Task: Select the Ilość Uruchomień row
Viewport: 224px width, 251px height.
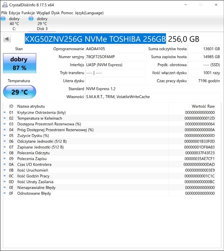Action: [x=109, y=170]
